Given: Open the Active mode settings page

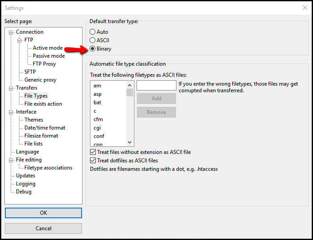Looking at the screenshot, I should coord(47,48).
